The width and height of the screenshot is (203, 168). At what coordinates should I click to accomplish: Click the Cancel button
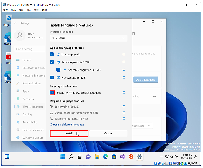click(x=108, y=133)
